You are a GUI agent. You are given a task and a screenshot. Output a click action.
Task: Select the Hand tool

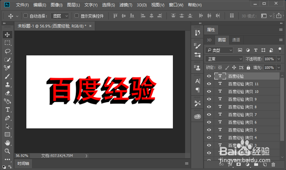pos(7,143)
